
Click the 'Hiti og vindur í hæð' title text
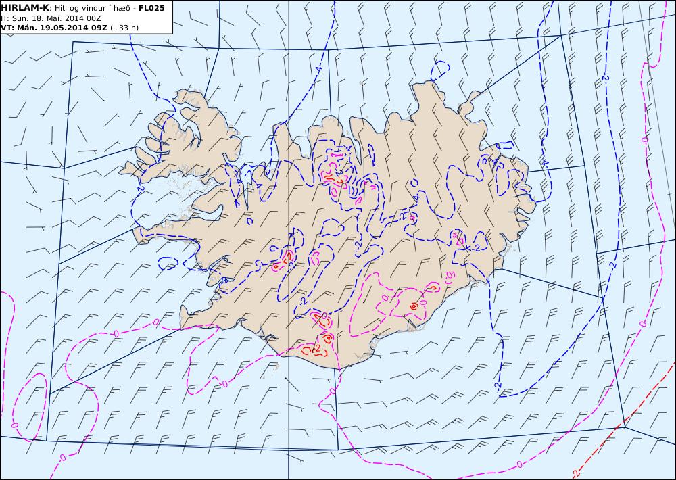92,8
